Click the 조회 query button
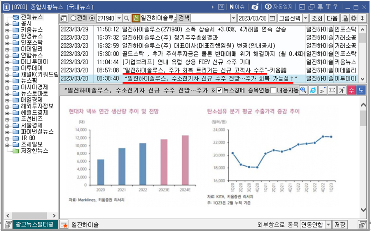The width and height of the screenshot is (371, 231). (x=317, y=18)
